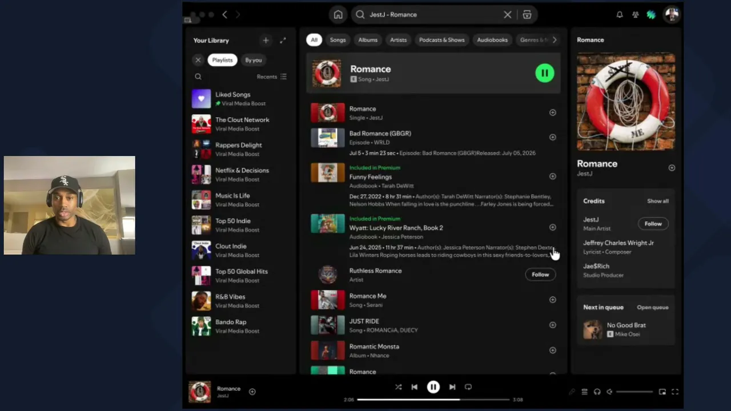Add Romance to Liked Songs from the sidebar
This screenshot has width=731, height=411.
(x=672, y=168)
